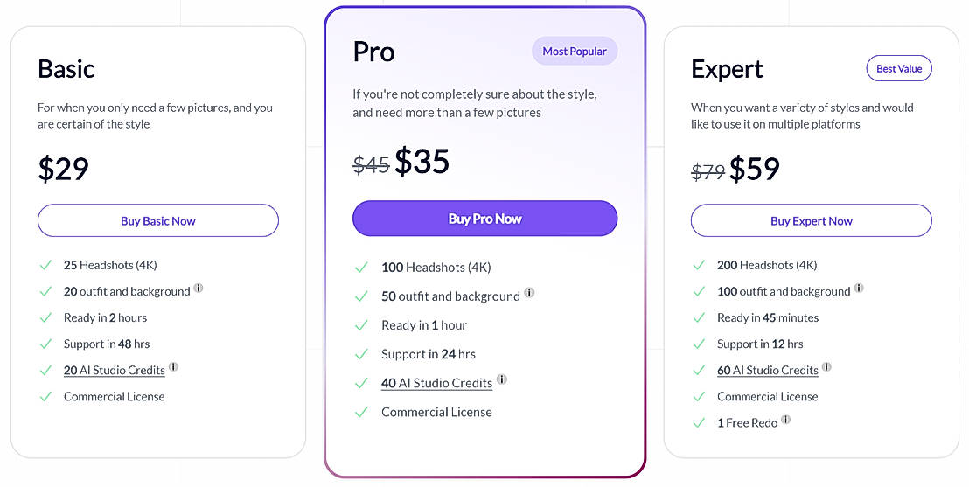Open the 60 AI Studio Credits link
This screenshot has width=969, height=487.
click(767, 371)
